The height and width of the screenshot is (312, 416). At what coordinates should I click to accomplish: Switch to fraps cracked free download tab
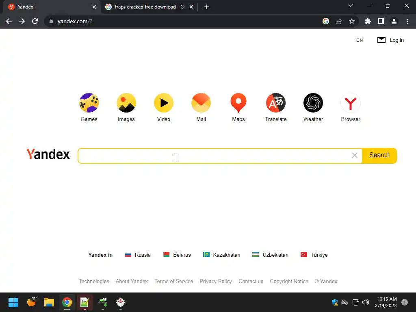click(149, 7)
